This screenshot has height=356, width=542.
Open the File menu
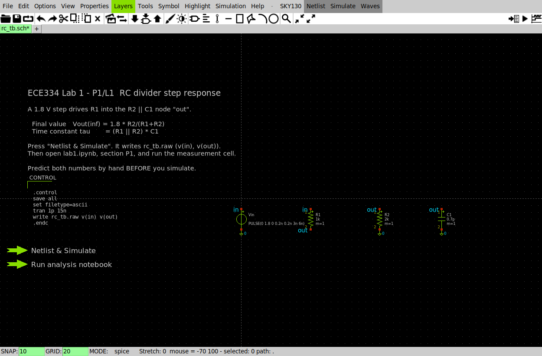[8, 6]
